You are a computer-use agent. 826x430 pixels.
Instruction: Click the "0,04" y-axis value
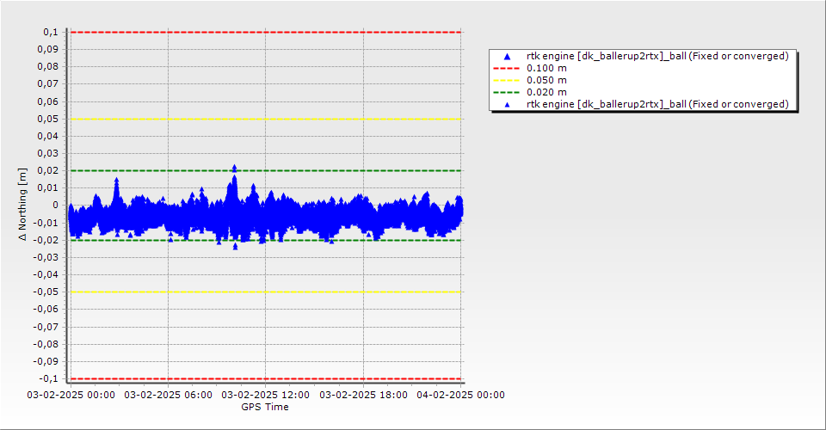pos(48,137)
